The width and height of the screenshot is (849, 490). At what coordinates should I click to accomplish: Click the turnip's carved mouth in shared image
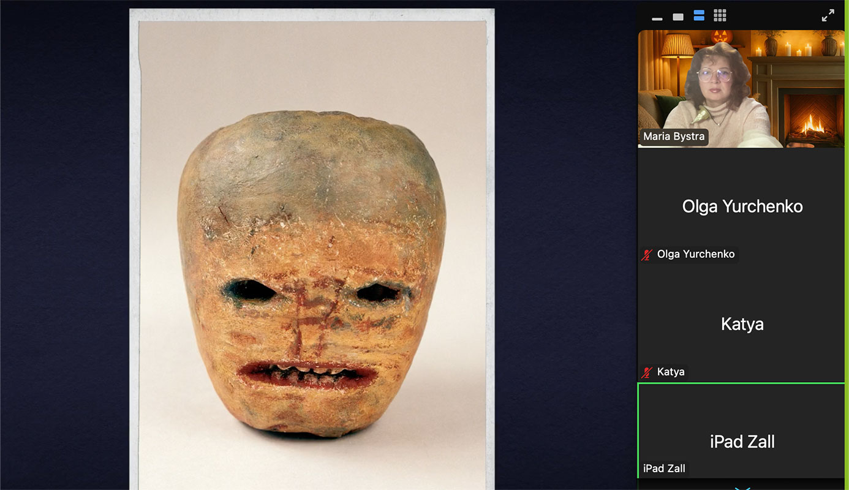pyautogui.click(x=306, y=374)
